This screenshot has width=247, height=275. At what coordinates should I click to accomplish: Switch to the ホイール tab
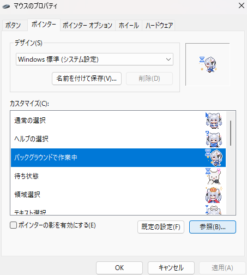click(x=129, y=25)
